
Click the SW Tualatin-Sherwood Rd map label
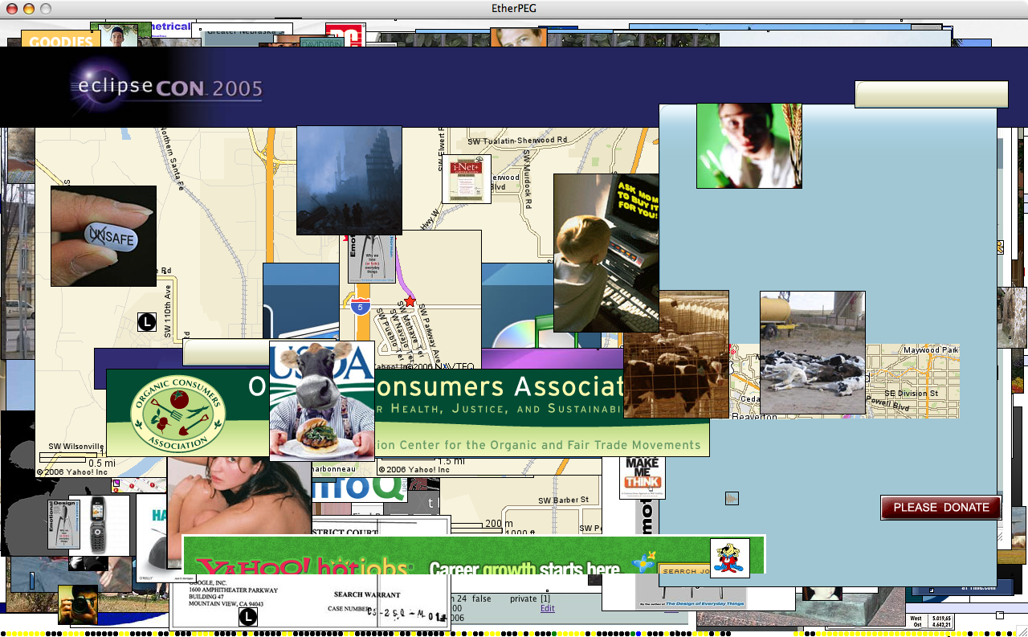coord(520,140)
